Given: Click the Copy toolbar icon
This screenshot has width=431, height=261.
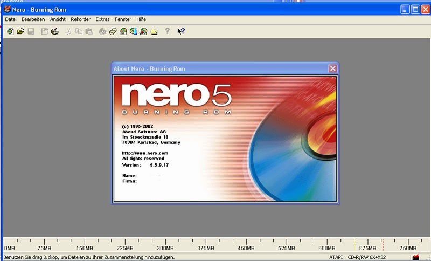Looking at the screenshot, I should click(x=79, y=31).
